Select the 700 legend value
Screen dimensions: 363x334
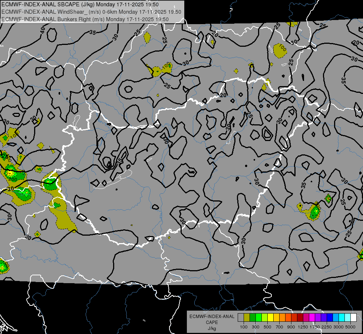tap(280, 327)
